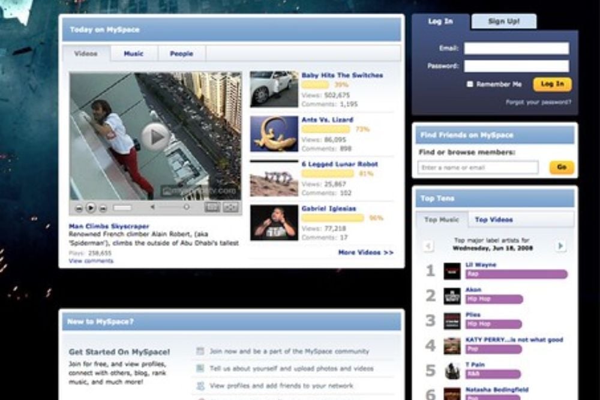The image size is (600, 400).
Task: Switch to the Music tab
Action: tap(134, 53)
